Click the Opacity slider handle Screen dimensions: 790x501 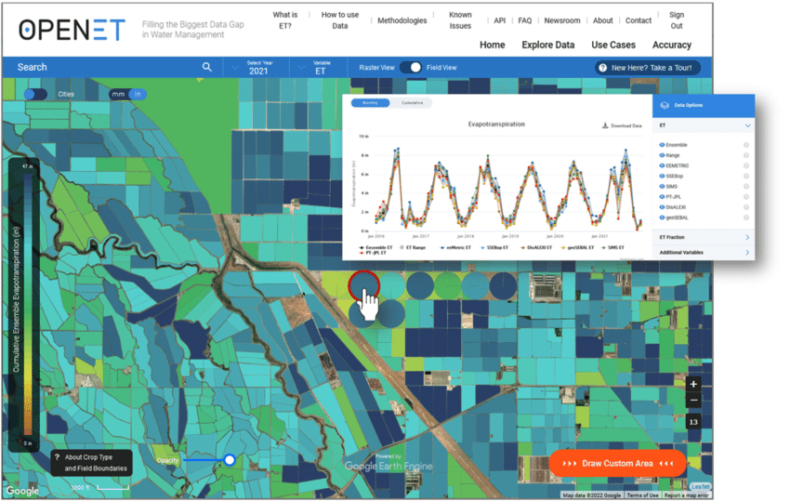[x=230, y=459]
